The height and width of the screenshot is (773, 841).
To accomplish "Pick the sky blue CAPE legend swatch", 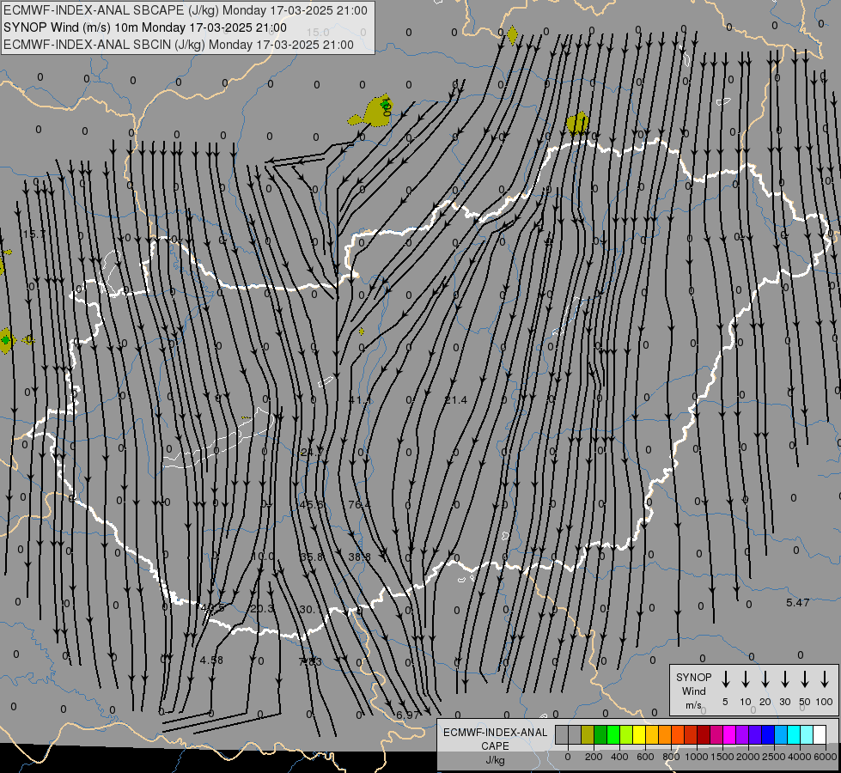I will click(x=780, y=734).
